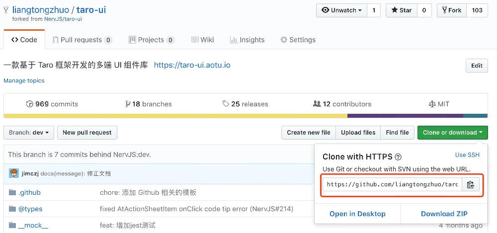Collapse the Clone or download dropdown
Viewport: 497px width, 233px height.
(453, 133)
